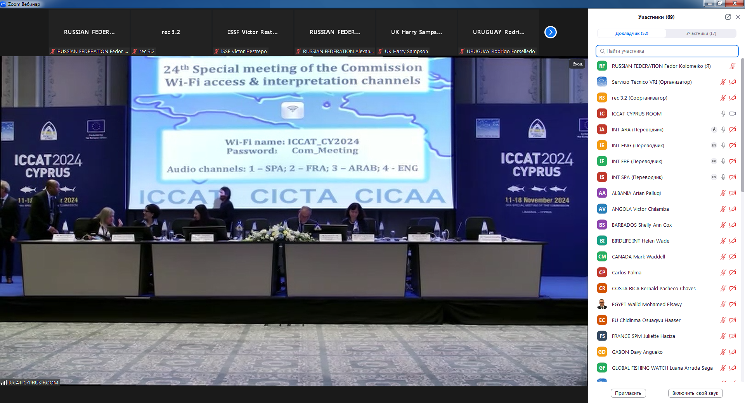Pop out the participants panel
Viewport: 745px width, 403px height.
(728, 17)
